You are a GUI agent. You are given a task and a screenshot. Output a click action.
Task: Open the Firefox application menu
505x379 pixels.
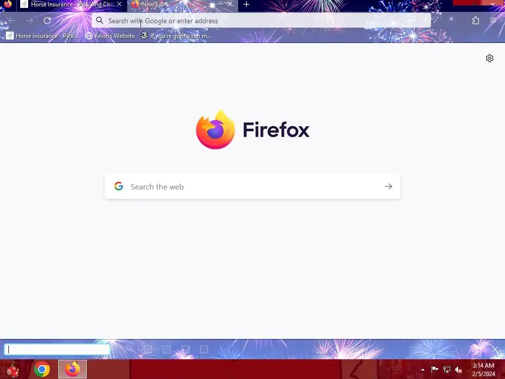(493, 21)
